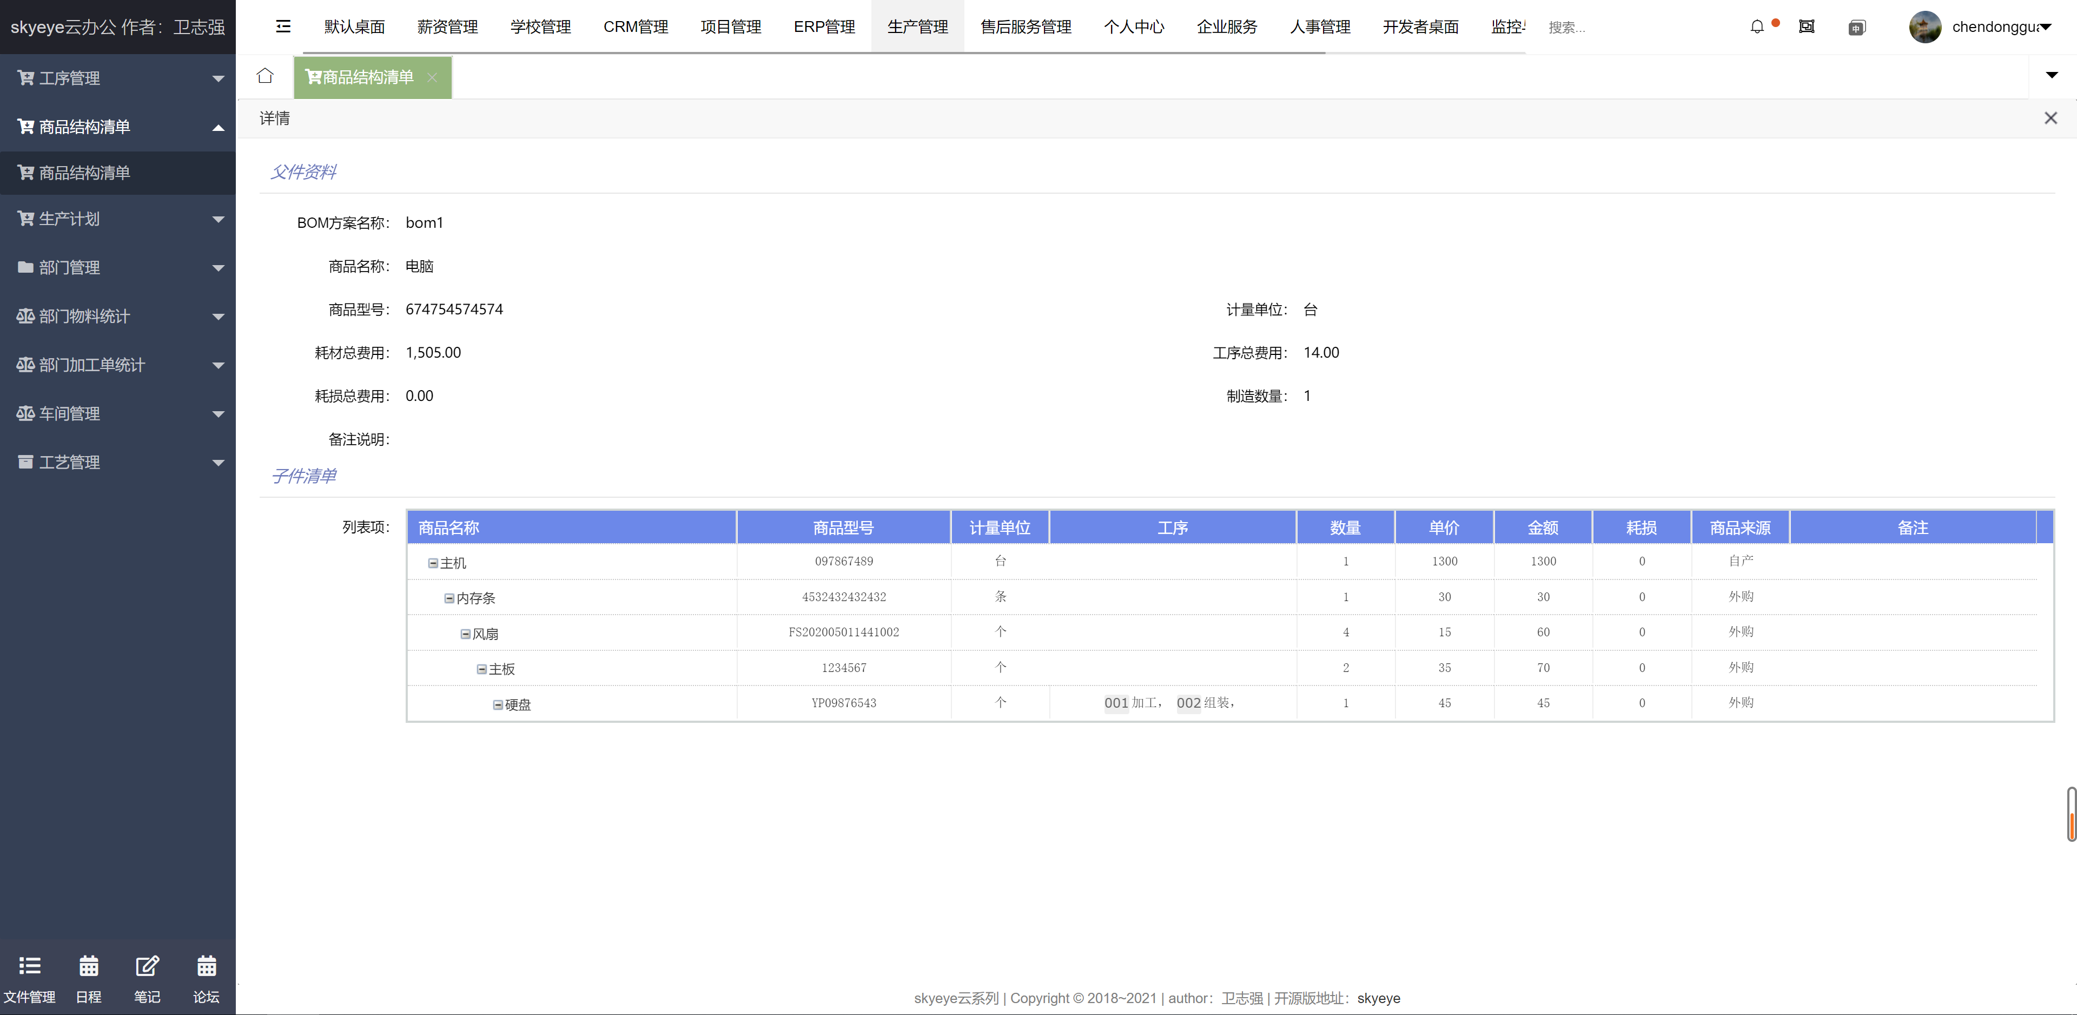Collapse the 内存条 tree node

pyautogui.click(x=449, y=599)
